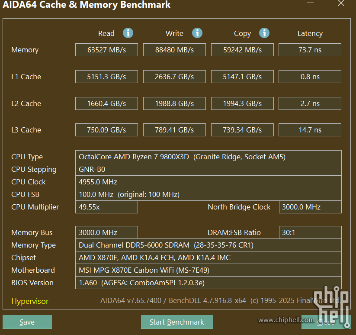Click the DRAM:FSB Ratio label
The height and width of the screenshot is (335, 356).
pyautogui.click(x=234, y=232)
